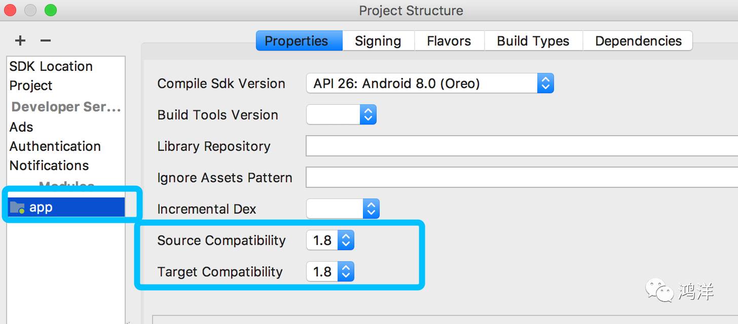The width and height of the screenshot is (738, 324).
Task: Select SDK Location in sidebar
Action: (51, 66)
